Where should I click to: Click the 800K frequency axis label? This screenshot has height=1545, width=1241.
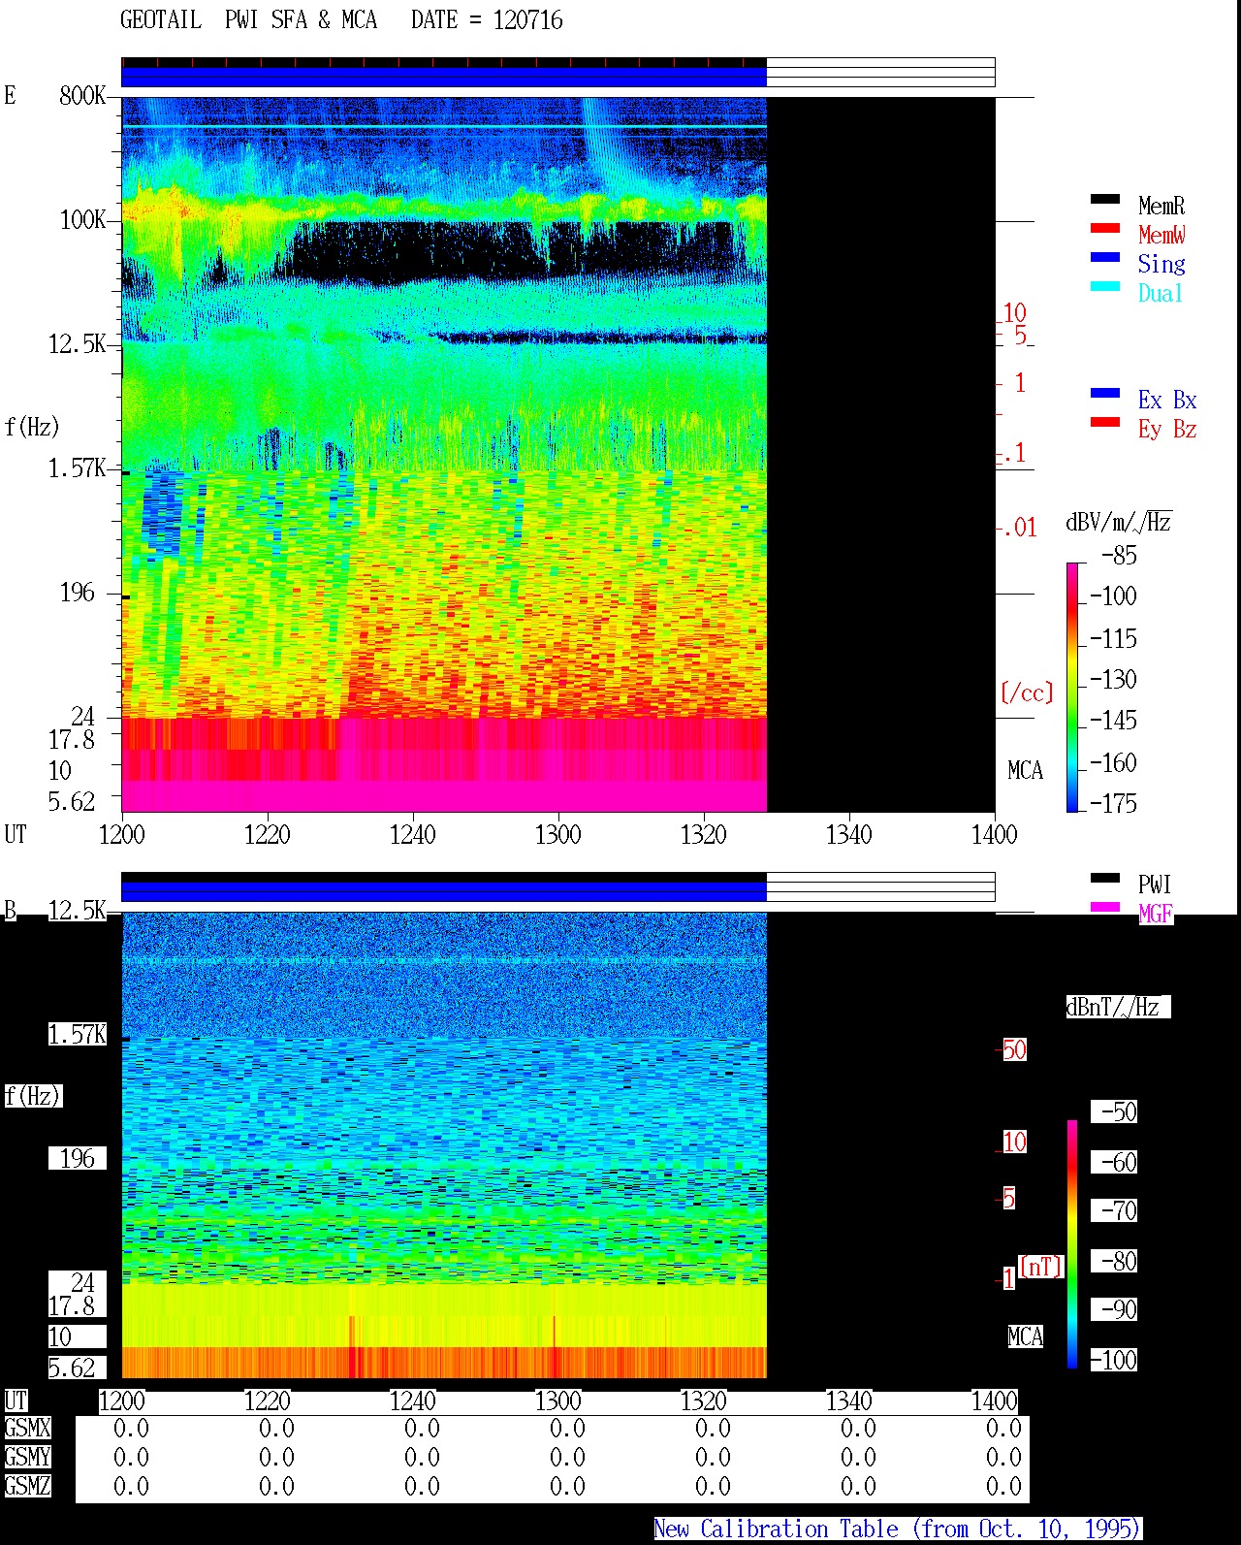pyautogui.click(x=82, y=96)
